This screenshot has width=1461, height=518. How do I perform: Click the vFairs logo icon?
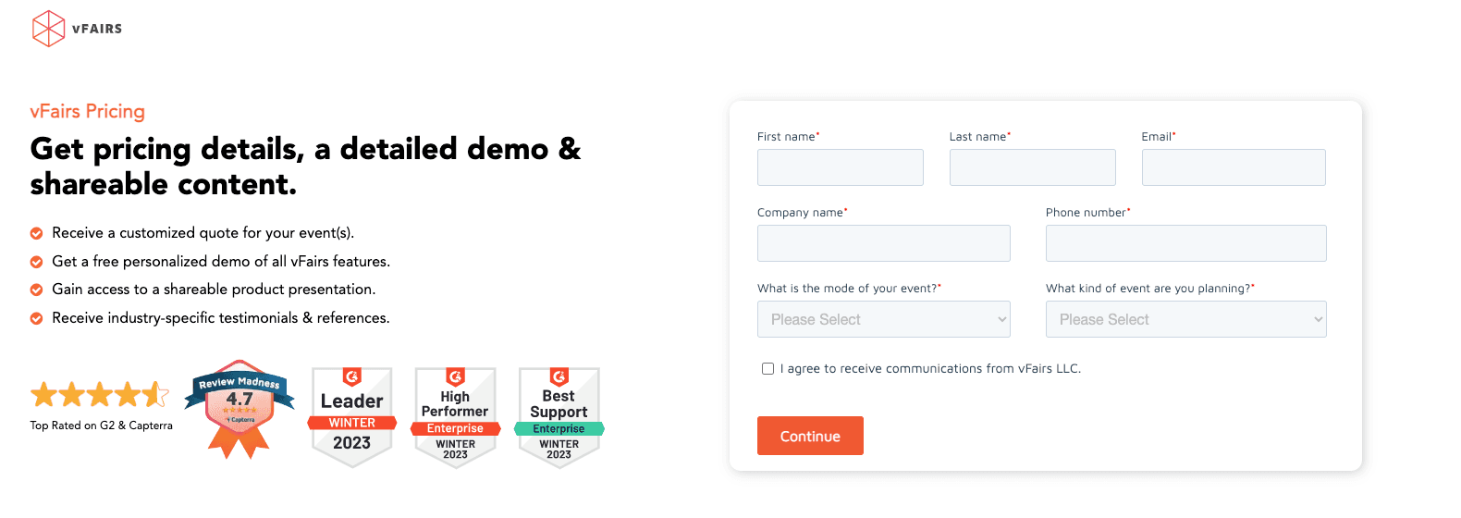(48, 29)
